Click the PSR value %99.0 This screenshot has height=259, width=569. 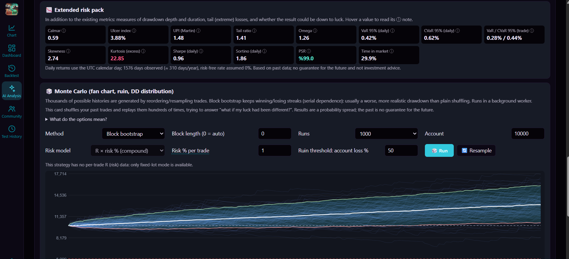[306, 59]
